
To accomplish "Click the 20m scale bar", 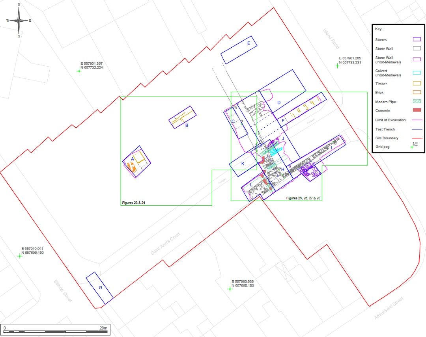I will coord(55,331).
